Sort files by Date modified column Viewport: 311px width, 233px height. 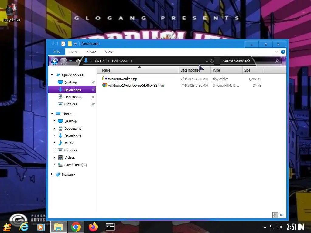tap(194, 70)
